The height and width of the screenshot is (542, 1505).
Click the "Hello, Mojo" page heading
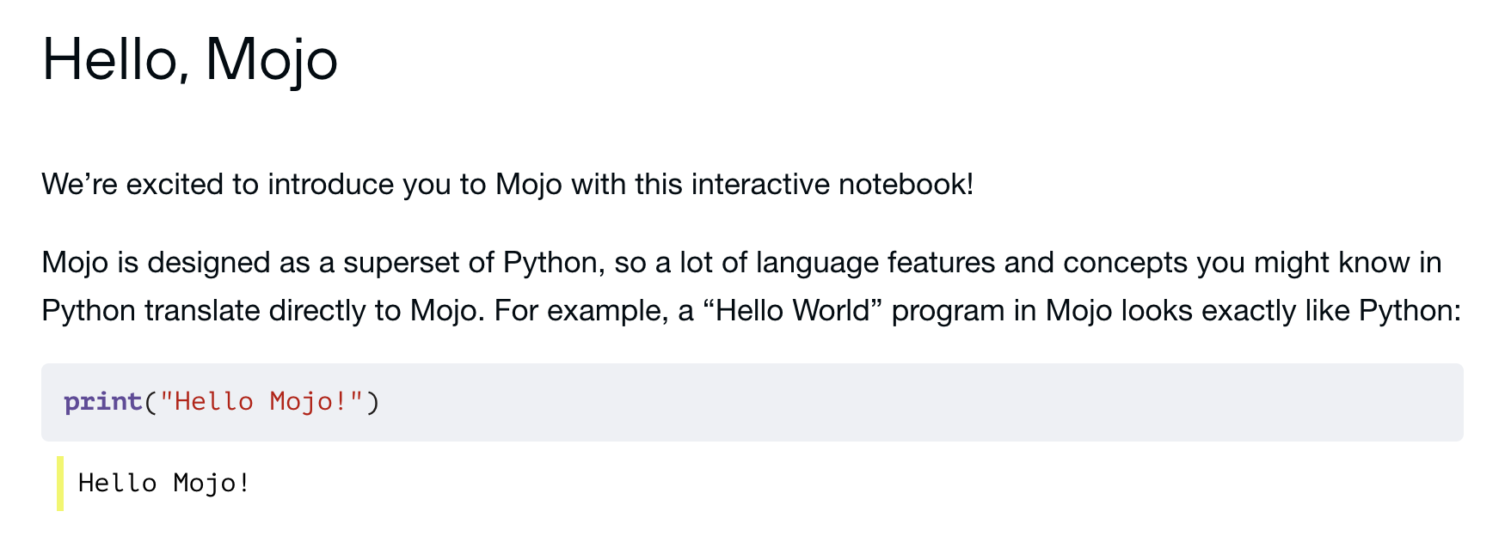tap(189, 58)
